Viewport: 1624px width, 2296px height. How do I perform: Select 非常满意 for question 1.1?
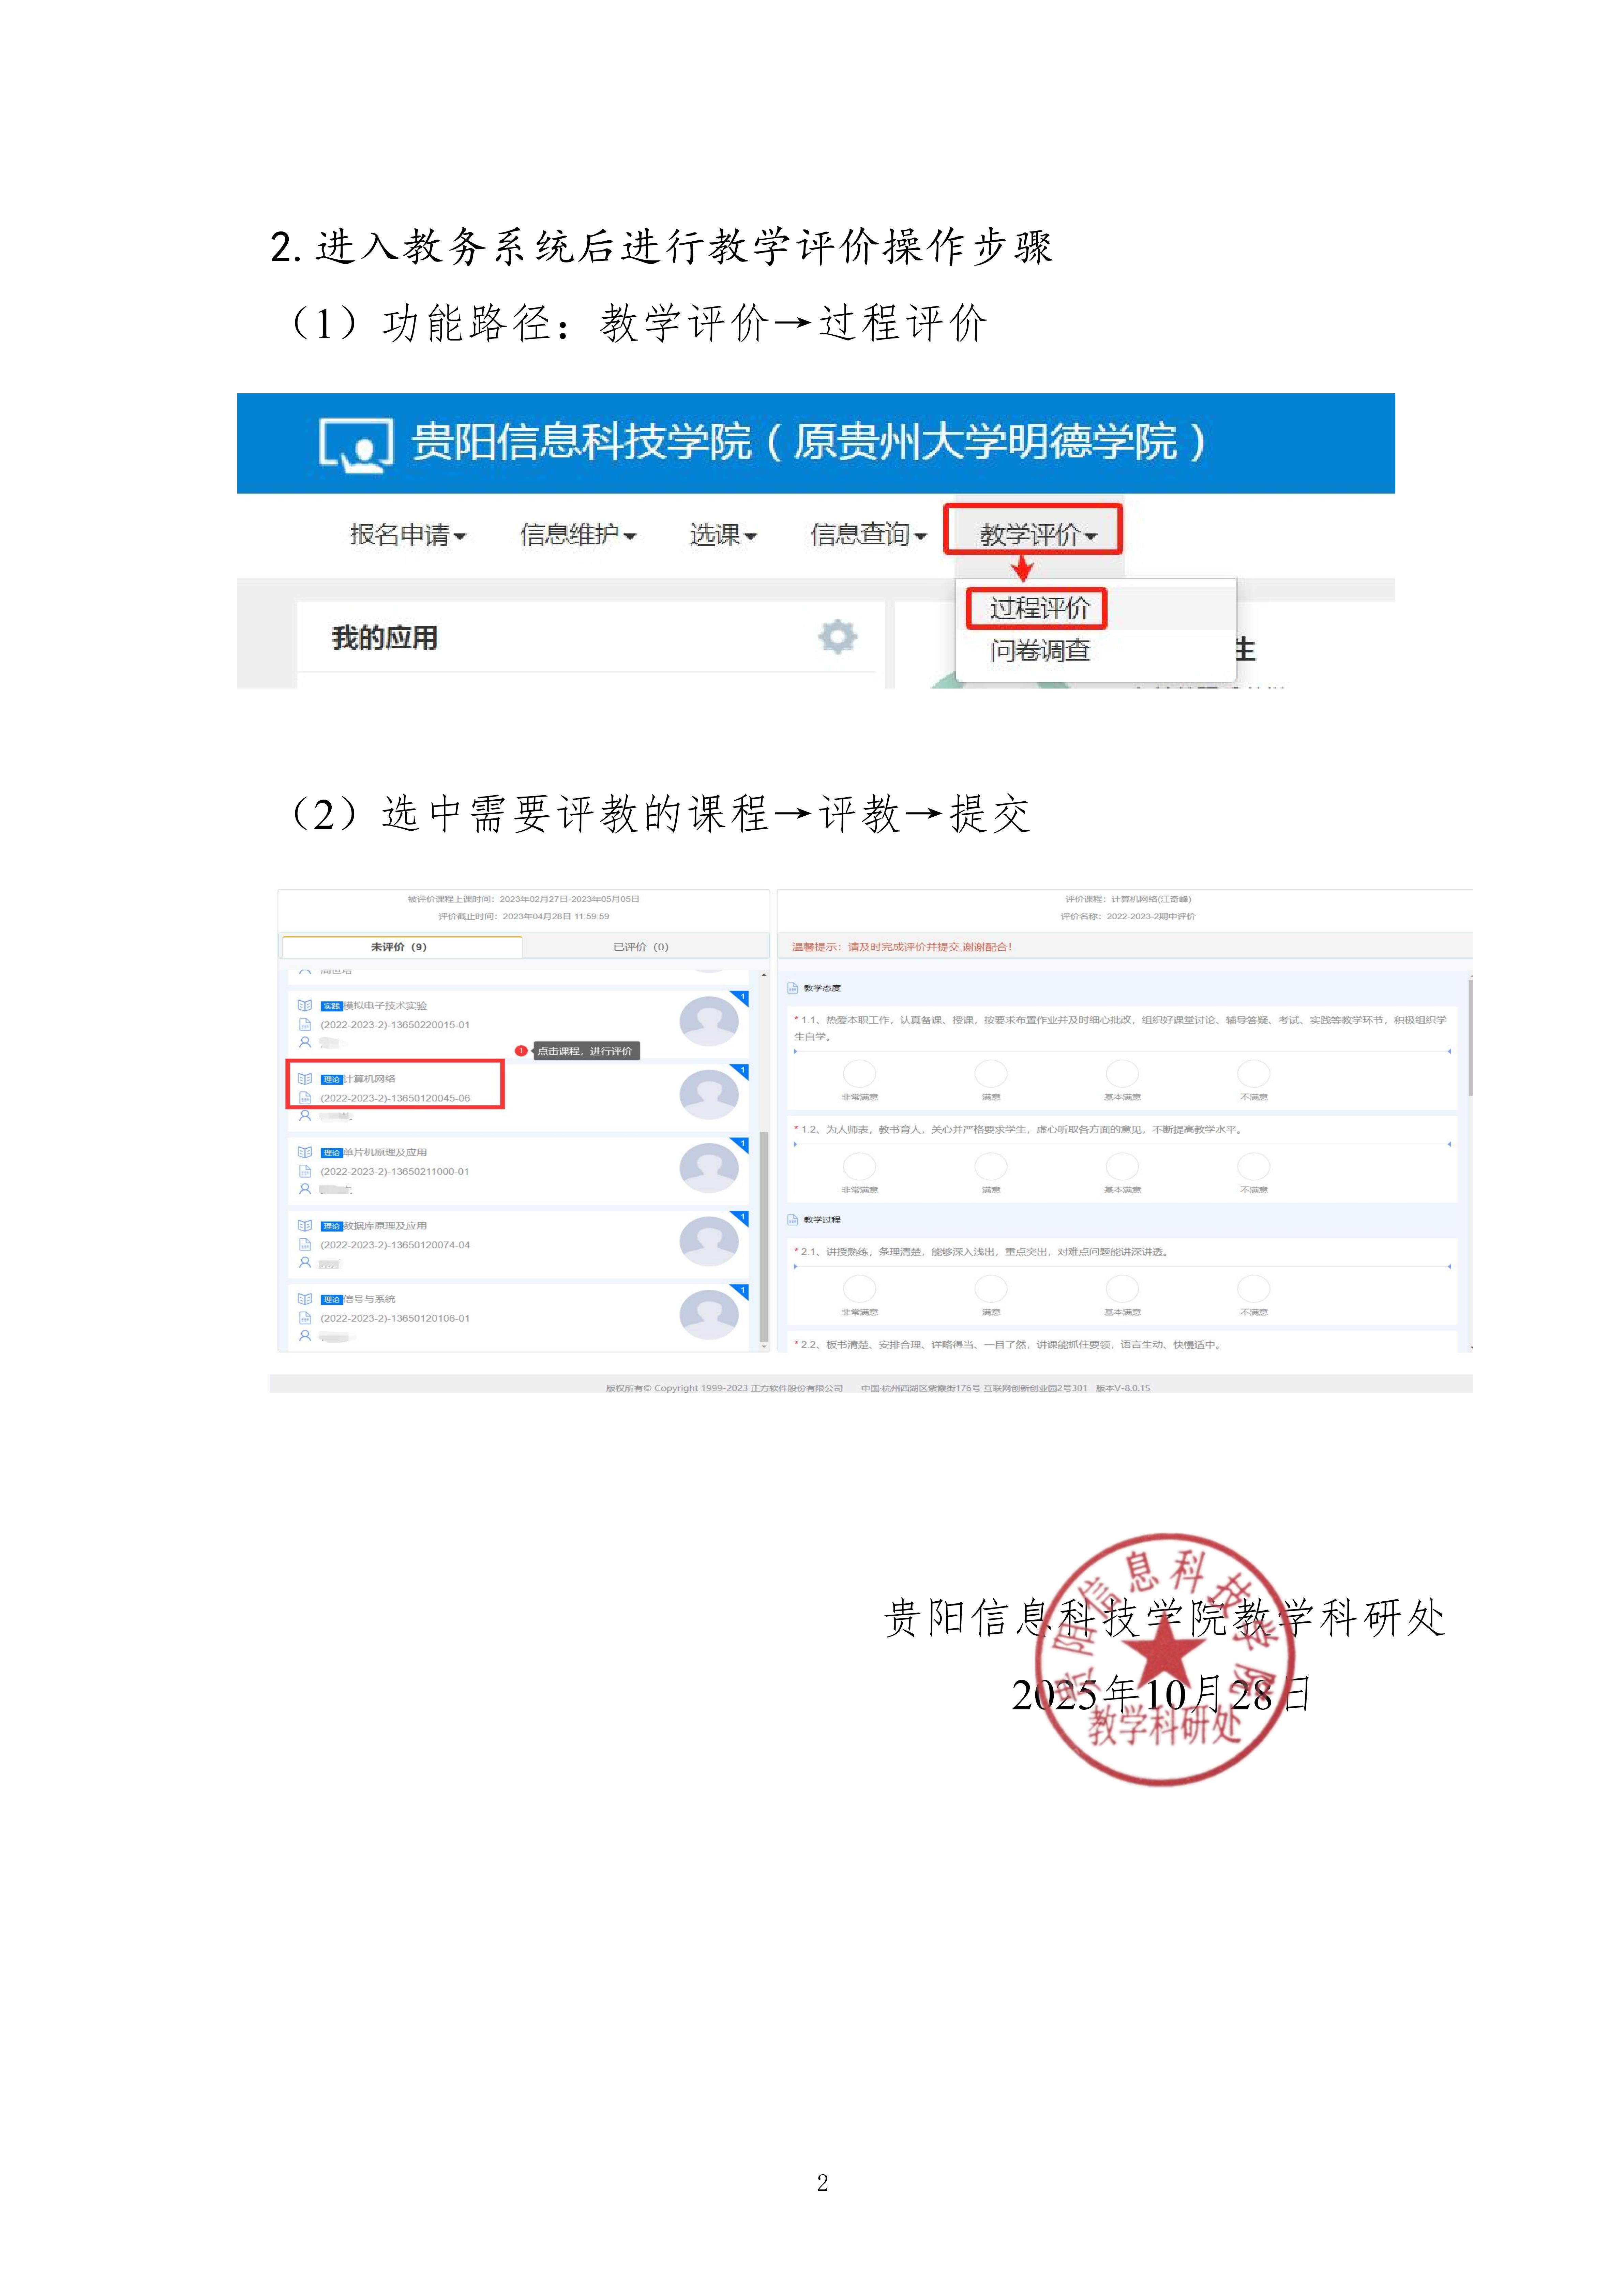point(859,1074)
